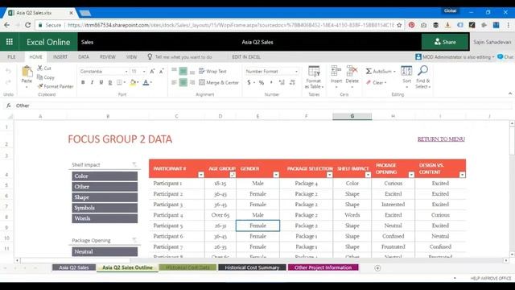
Task: Click the Undo arrow
Action: (x=8, y=71)
